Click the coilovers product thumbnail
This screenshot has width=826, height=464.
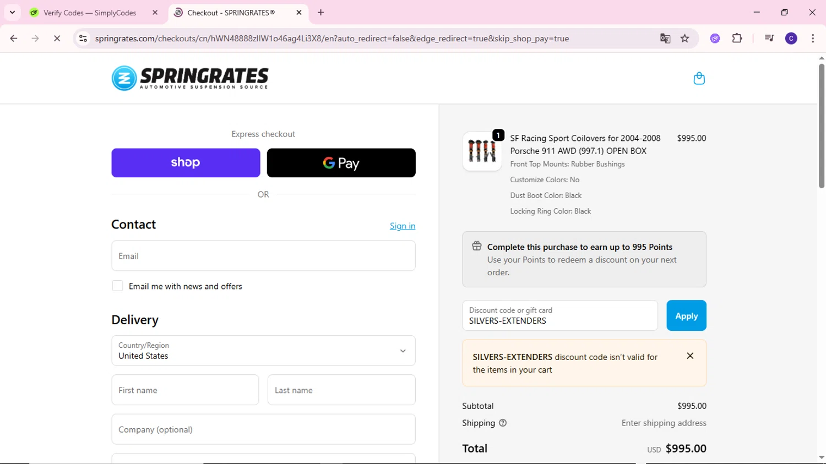pos(482,151)
